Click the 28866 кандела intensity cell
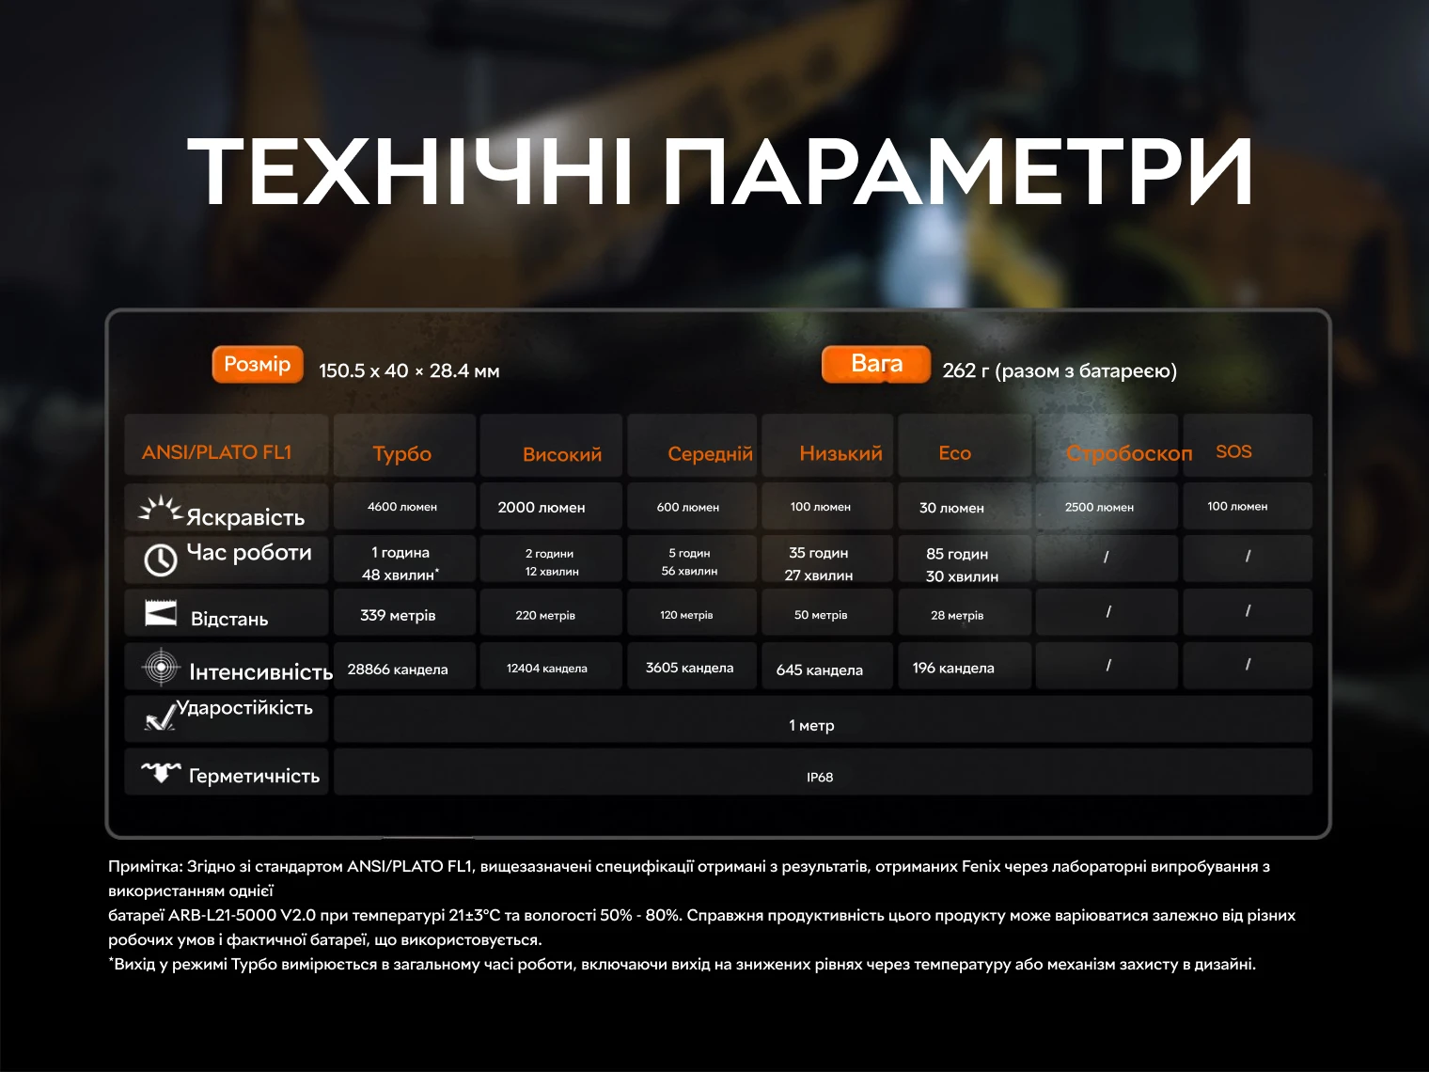This screenshot has height=1072, width=1429. coord(404,667)
